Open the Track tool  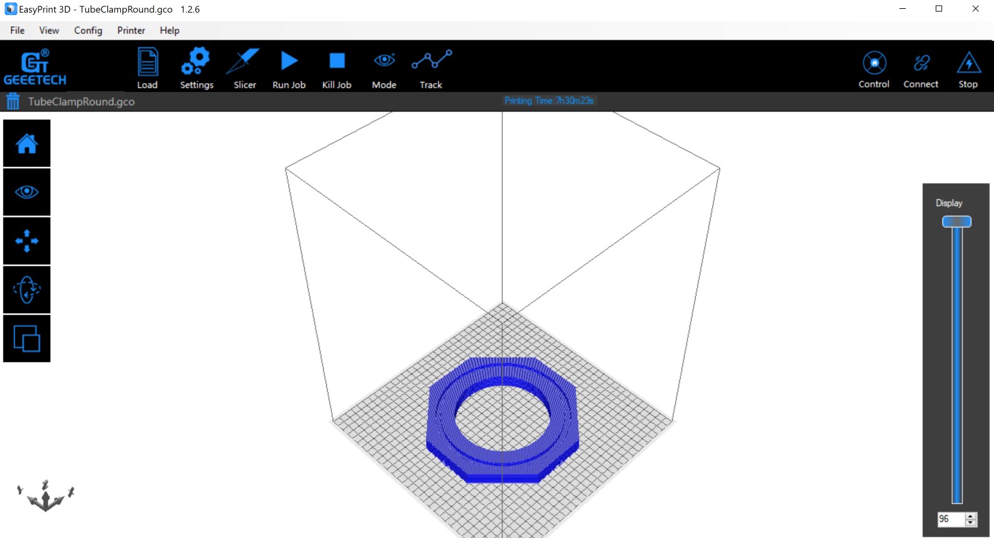point(431,68)
